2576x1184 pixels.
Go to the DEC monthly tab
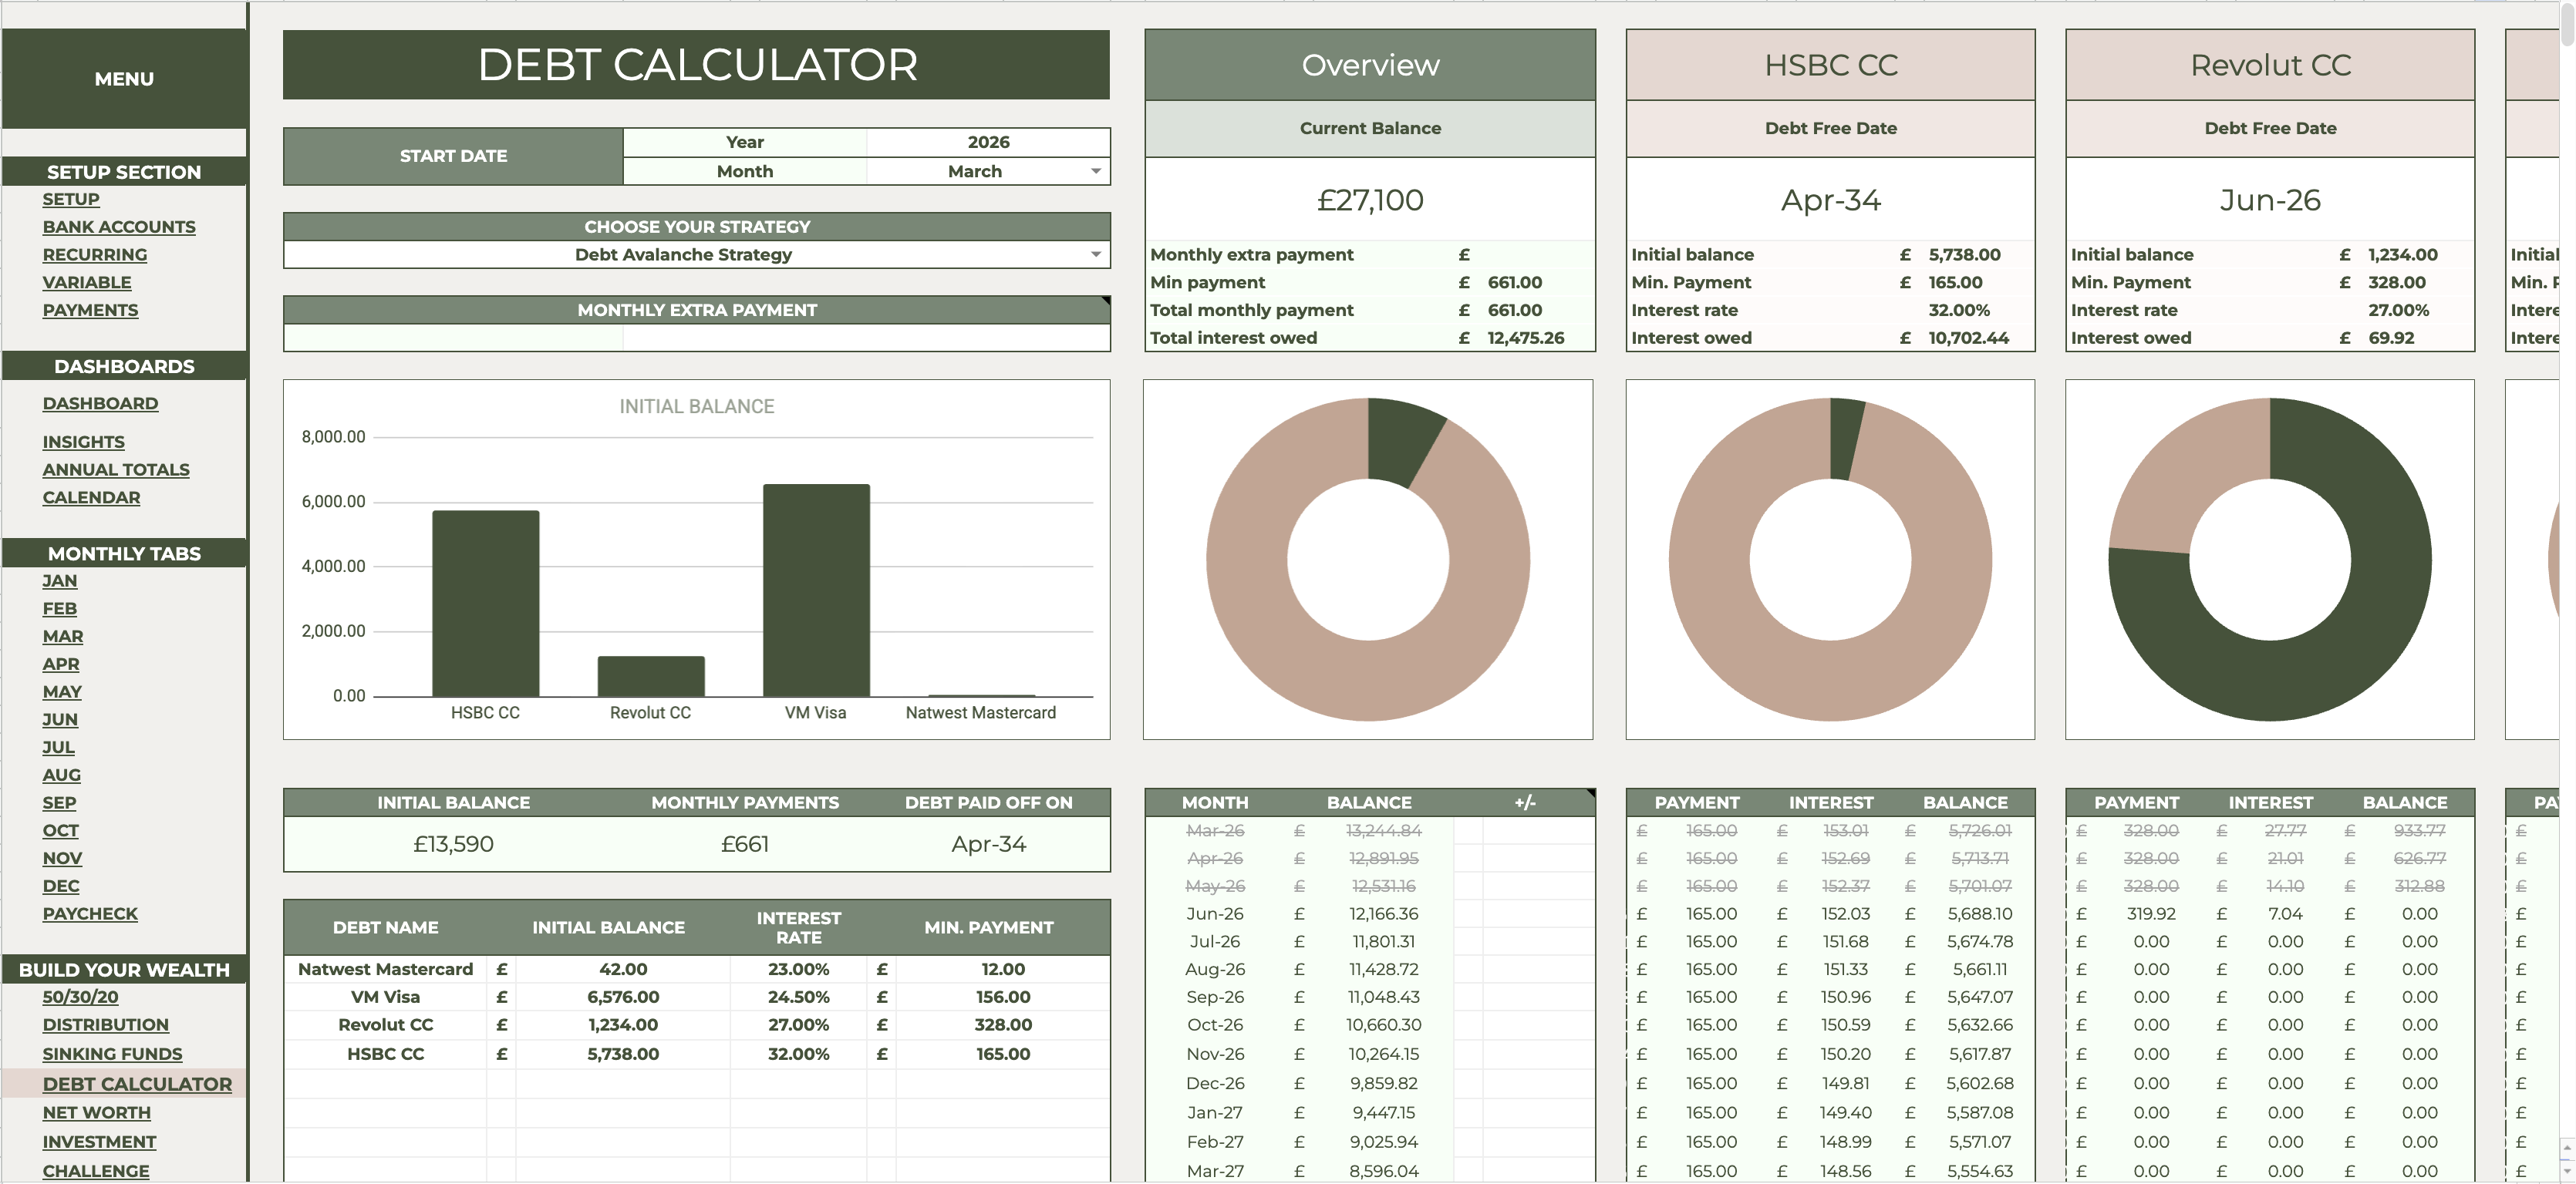(60, 886)
